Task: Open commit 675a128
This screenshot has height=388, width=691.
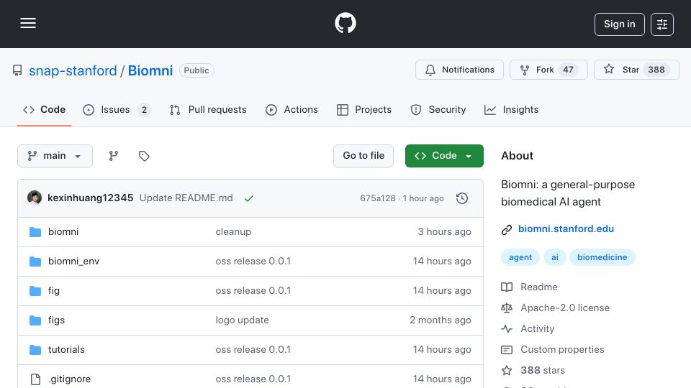Action: point(378,198)
